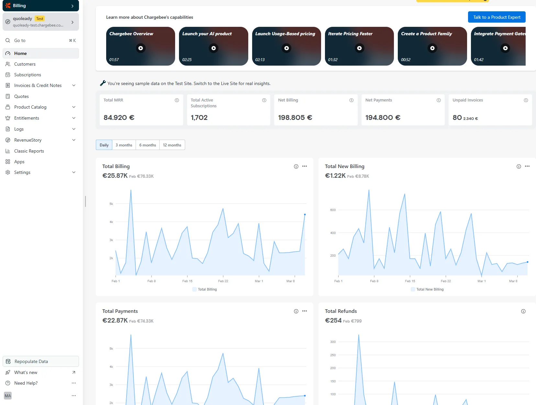The width and height of the screenshot is (536, 405).
Task: Click the Total Active Subscriptions card info icon
Action: click(264, 100)
